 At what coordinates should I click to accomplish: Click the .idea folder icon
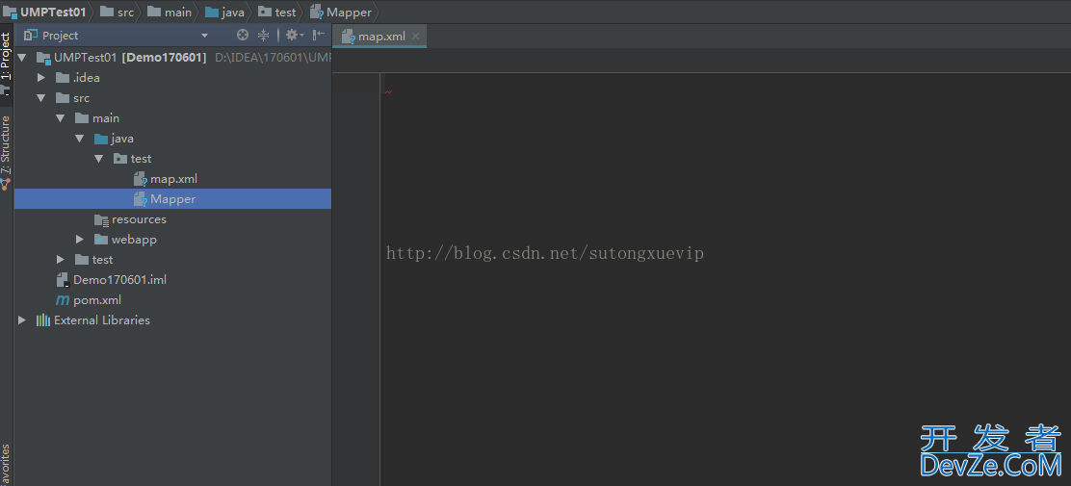pos(63,78)
